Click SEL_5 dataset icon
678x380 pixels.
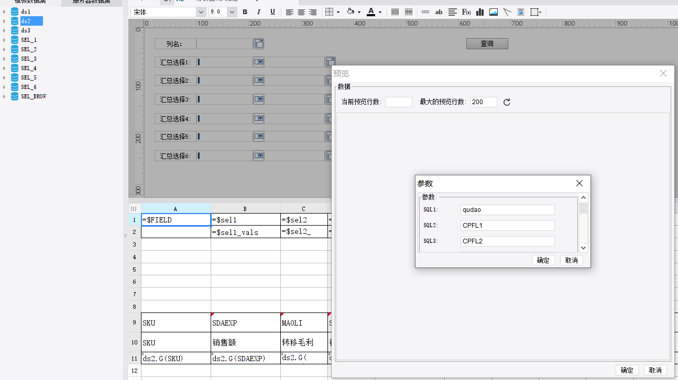tap(15, 77)
